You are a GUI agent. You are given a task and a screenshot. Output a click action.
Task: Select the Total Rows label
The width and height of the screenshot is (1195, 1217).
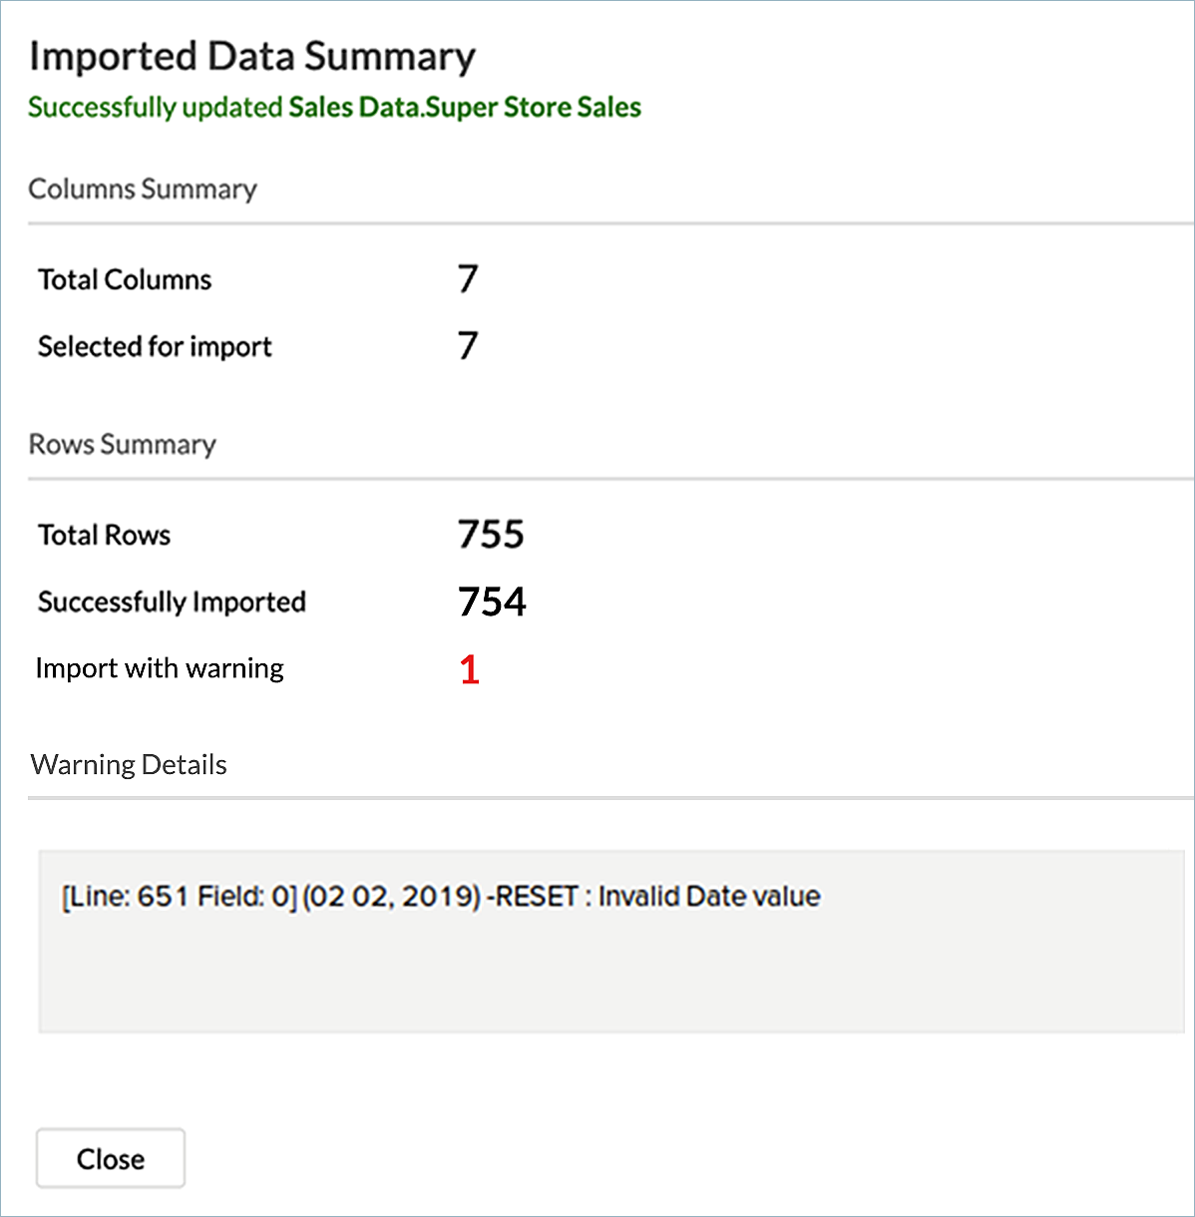pos(103,535)
